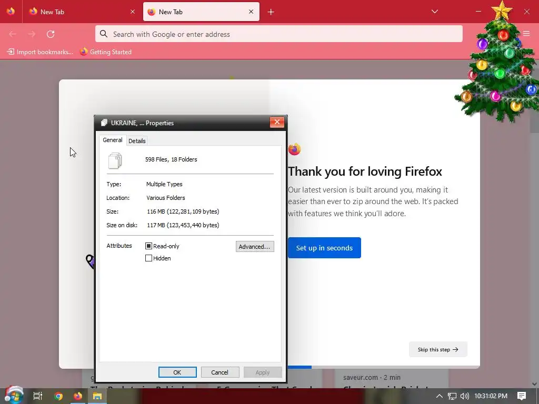This screenshot has height=404, width=539.
Task: Enable the Hidden attribute checkbox
Action: pos(148,258)
